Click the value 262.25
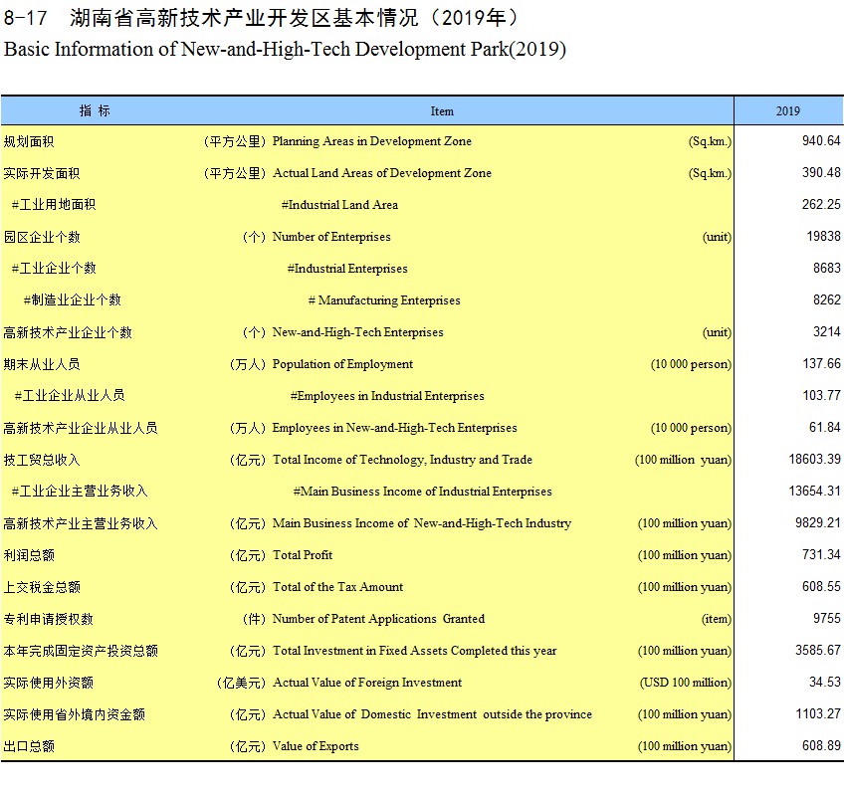Viewport: 844px width, 794px height. coord(821,204)
